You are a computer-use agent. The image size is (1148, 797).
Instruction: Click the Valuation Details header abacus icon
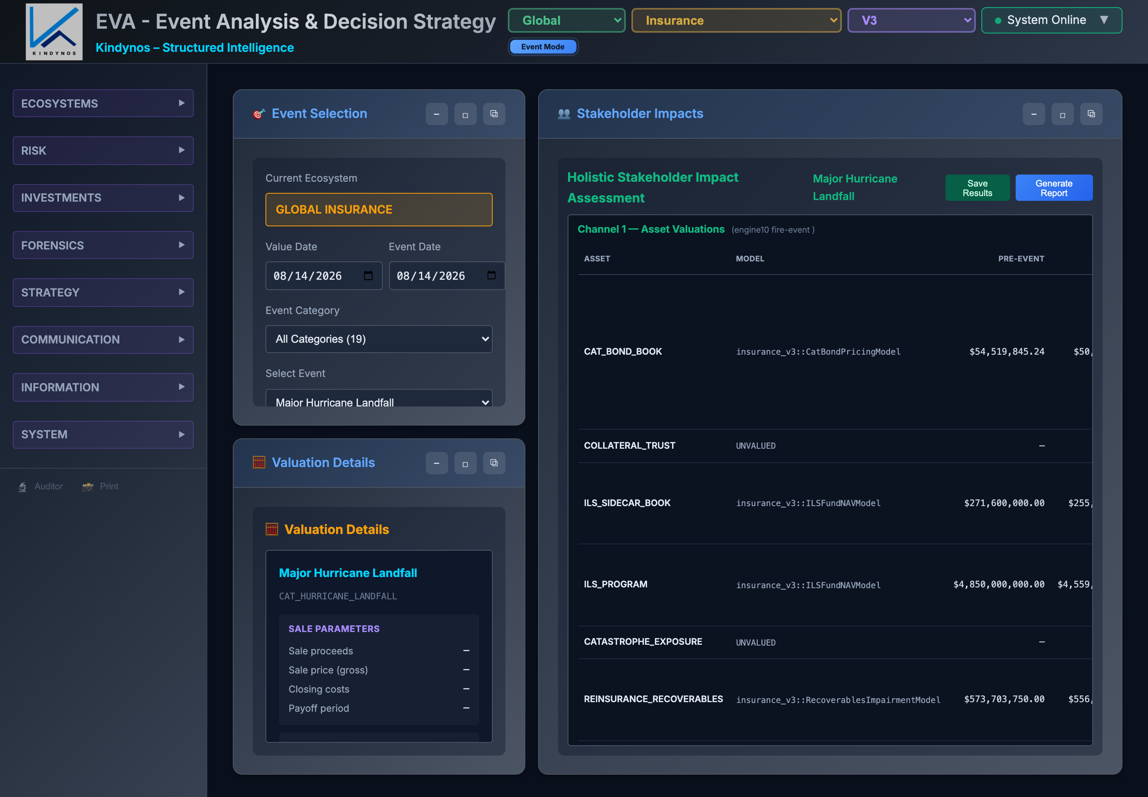(x=259, y=462)
